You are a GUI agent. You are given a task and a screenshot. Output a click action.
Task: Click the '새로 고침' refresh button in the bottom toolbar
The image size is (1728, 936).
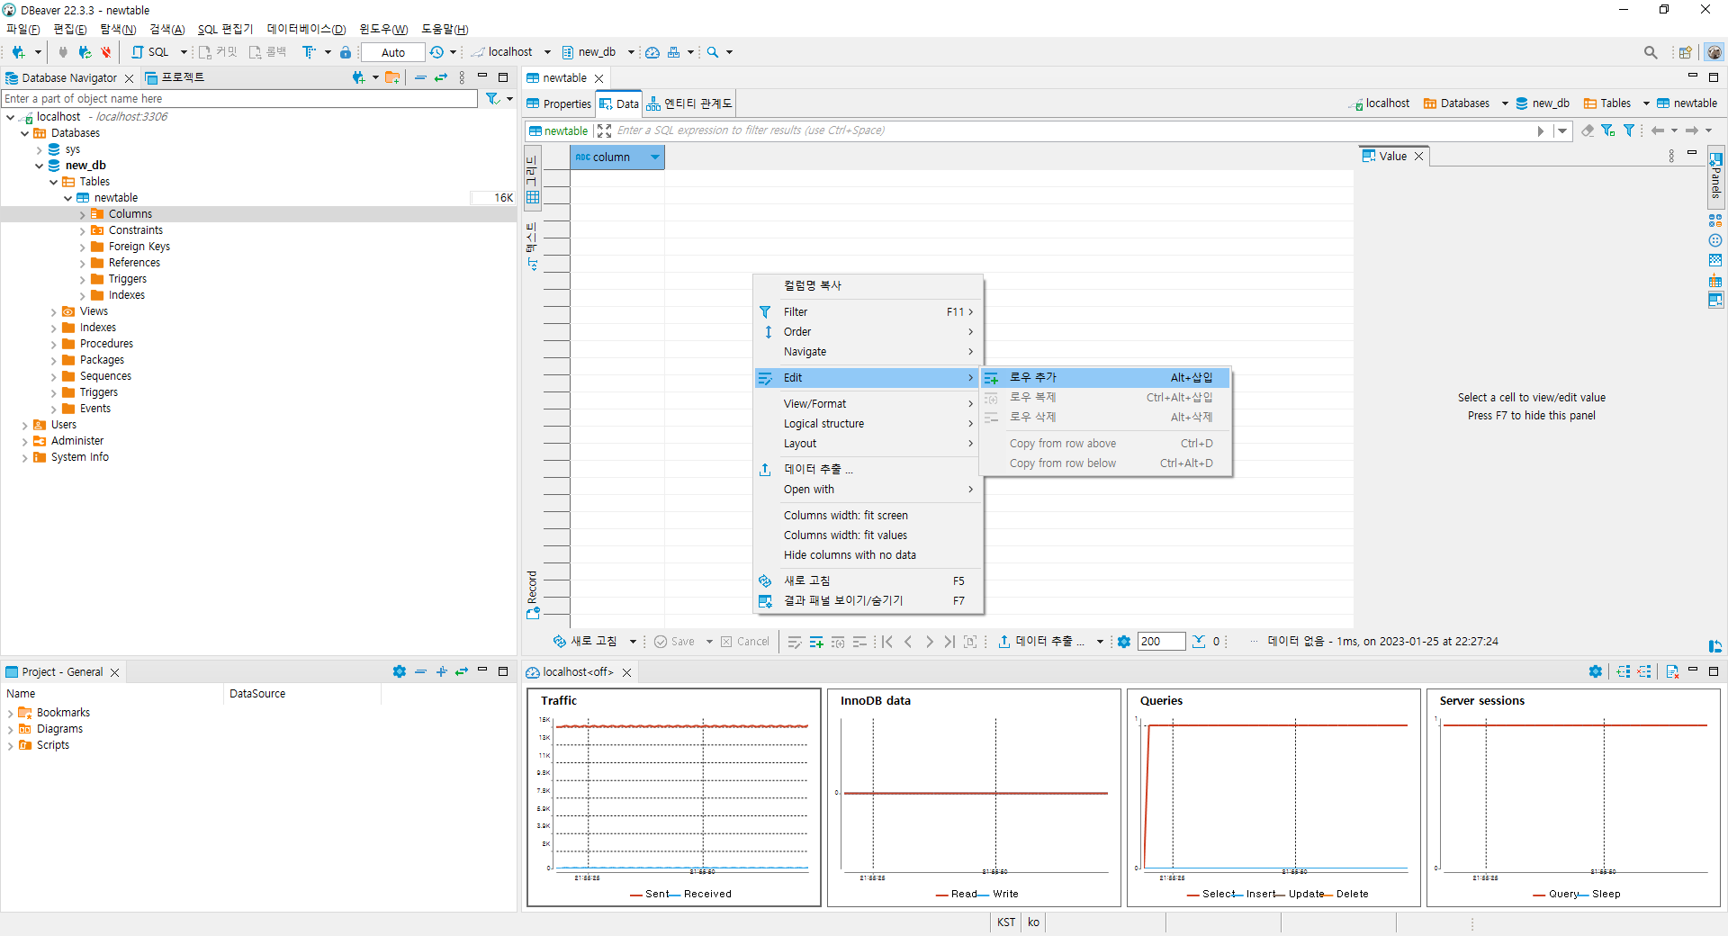point(585,642)
